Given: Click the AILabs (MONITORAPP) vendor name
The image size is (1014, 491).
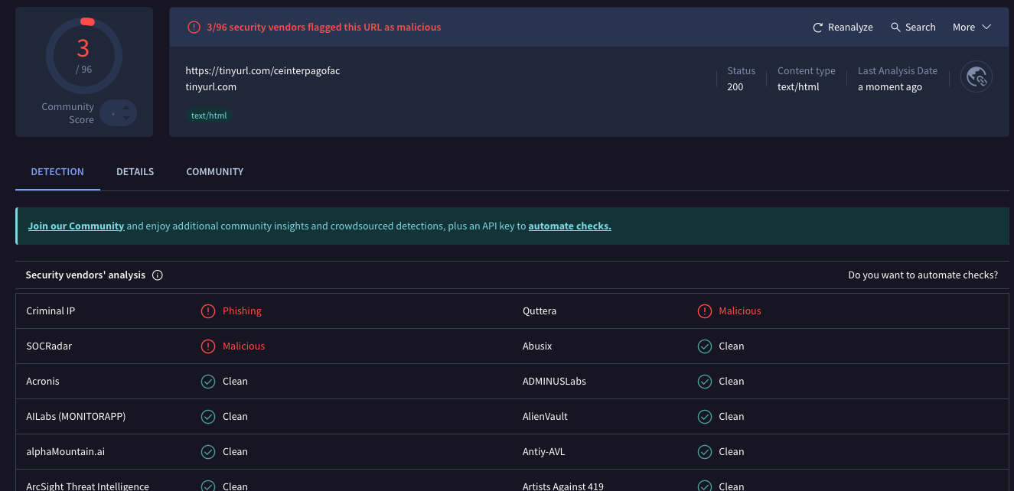Looking at the screenshot, I should click(76, 417).
